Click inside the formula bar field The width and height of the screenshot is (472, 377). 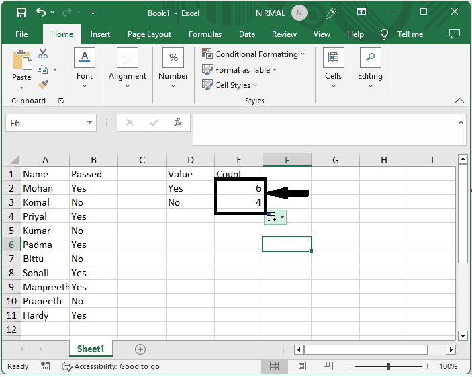pos(325,130)
